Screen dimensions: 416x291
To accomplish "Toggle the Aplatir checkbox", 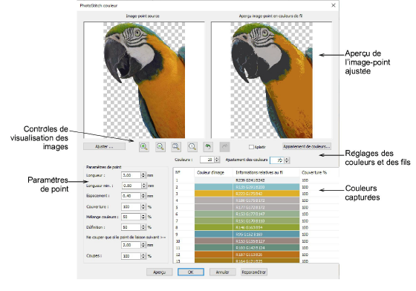I will coord(251,147).
